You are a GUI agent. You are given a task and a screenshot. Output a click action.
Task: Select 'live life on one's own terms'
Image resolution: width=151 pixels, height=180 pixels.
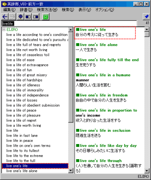(x=28, y=146)
